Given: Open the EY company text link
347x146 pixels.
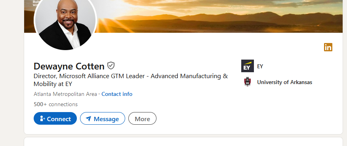Looking at the screenshot, I should (x=260, y=66).
